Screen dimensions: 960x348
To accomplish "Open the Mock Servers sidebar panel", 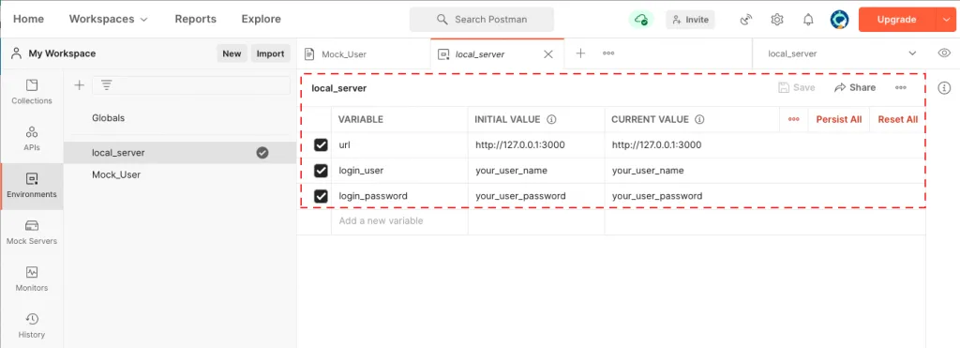I will pos(32,233).
